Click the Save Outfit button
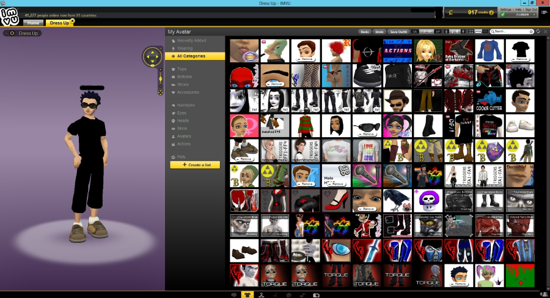 click(x=398, y=32)
